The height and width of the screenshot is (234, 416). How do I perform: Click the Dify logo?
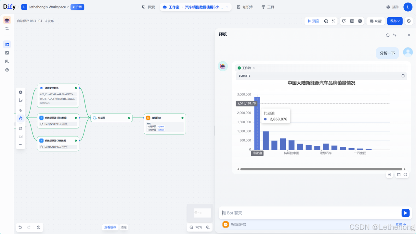pyautogui.click(x=9, y=7)
